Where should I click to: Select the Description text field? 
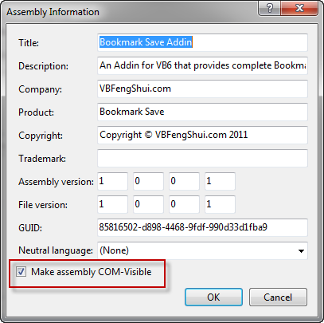(202, 65)
